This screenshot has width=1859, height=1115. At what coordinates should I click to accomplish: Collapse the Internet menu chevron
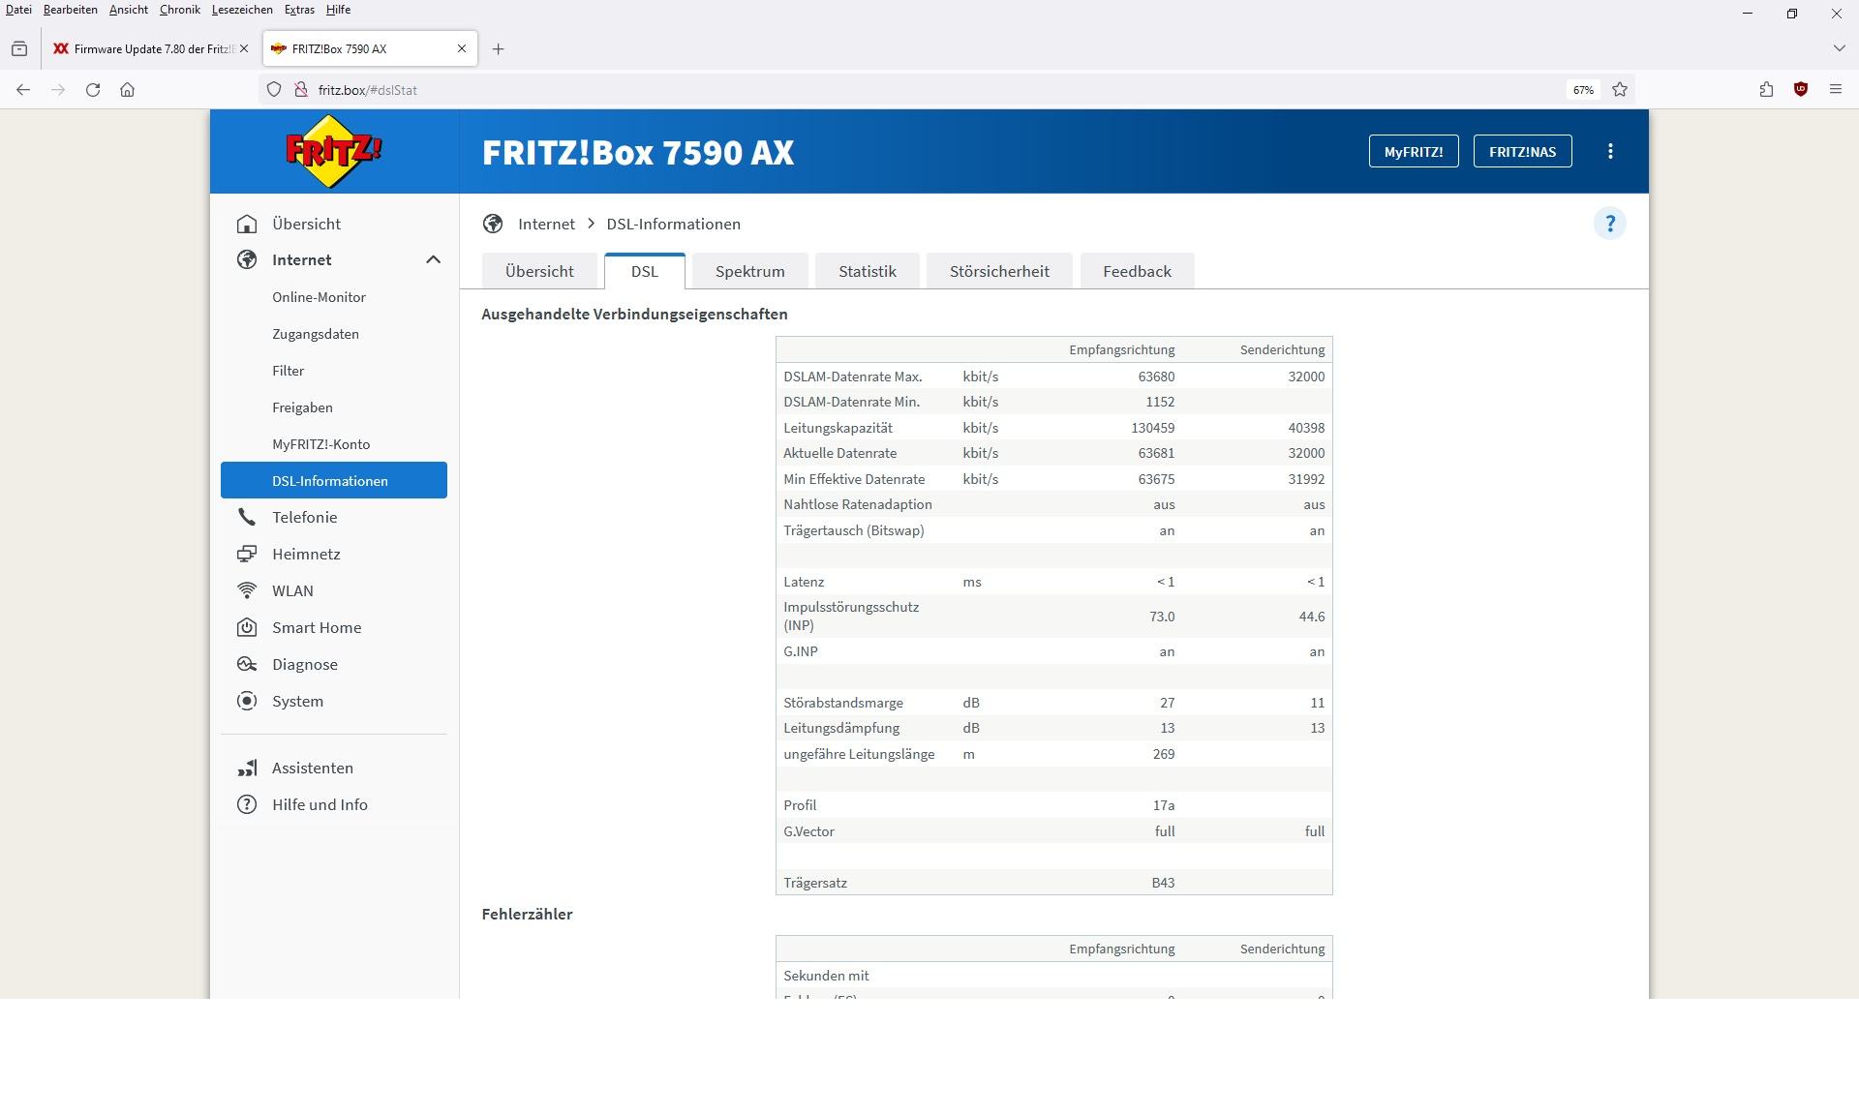pos(433,259)
